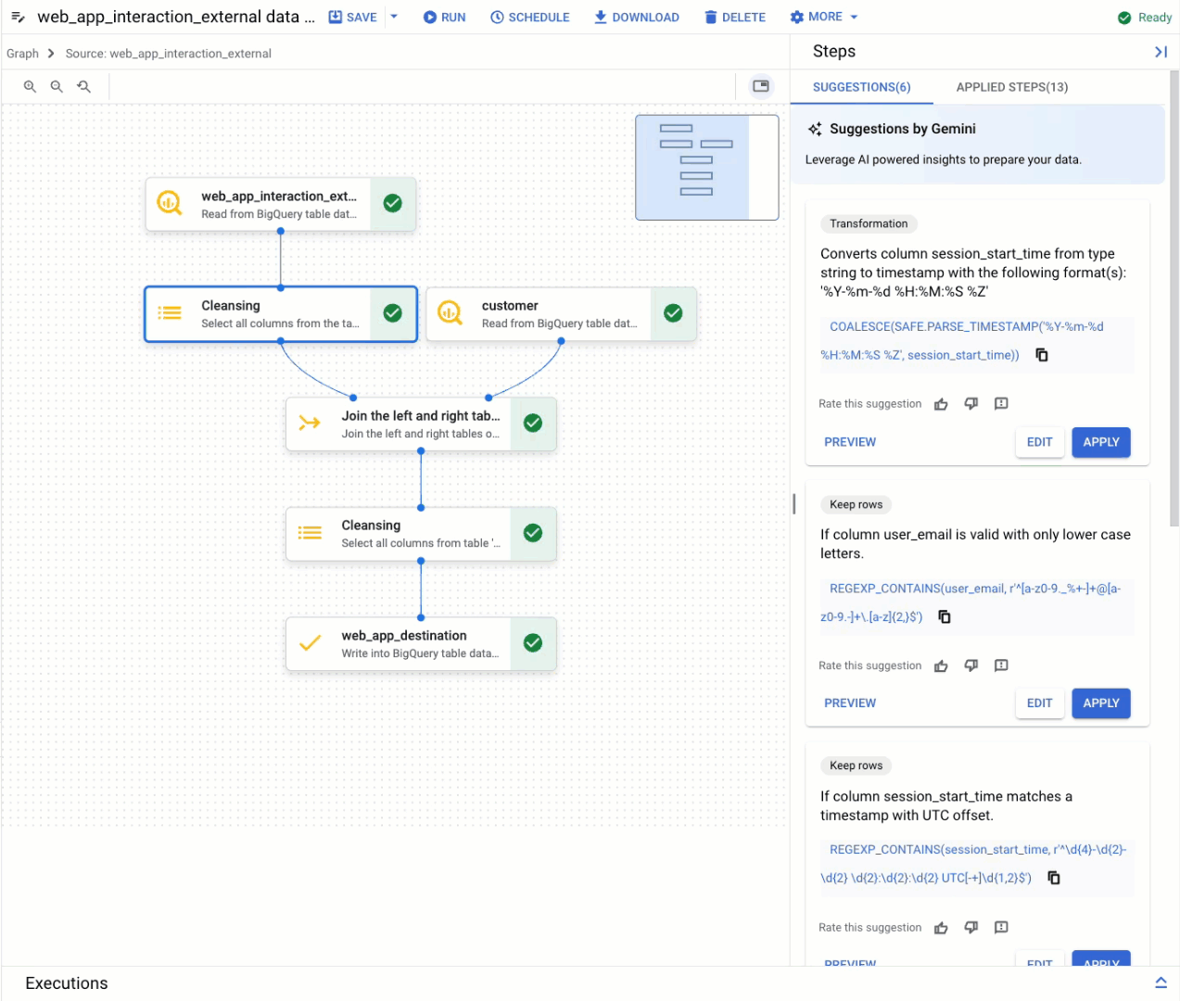This screenshot has width=1180, height=1001.
Task: Switch to Applied Steps tab
Action: 1011,87
